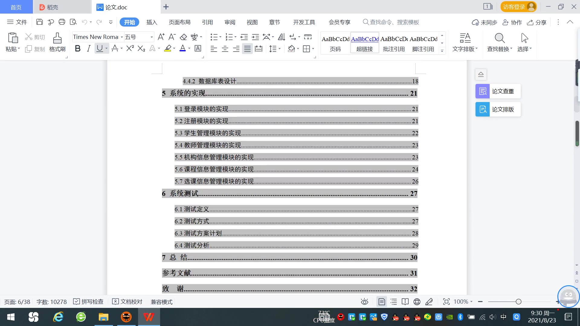The height and width of the screenshot is (326, 580).
Task: Open zoom percentage 100% dropdown
Action: 471,302
